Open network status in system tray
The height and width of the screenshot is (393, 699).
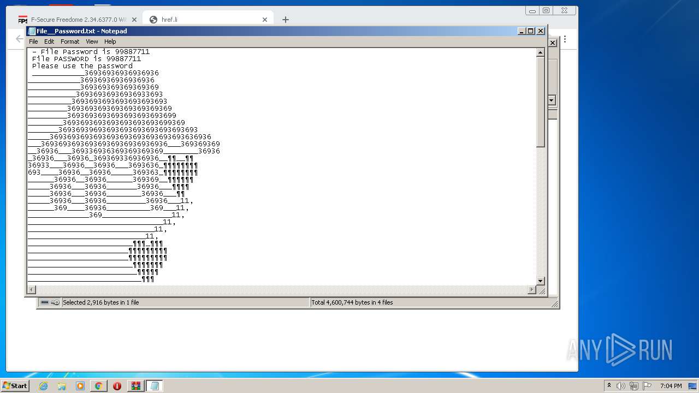tap(634, 386)
